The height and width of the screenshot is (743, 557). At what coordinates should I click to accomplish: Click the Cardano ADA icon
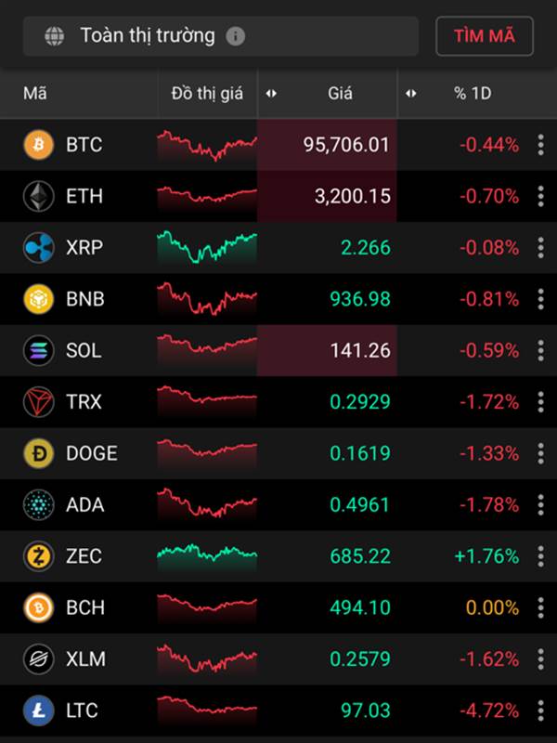click(x=39, y=504)
